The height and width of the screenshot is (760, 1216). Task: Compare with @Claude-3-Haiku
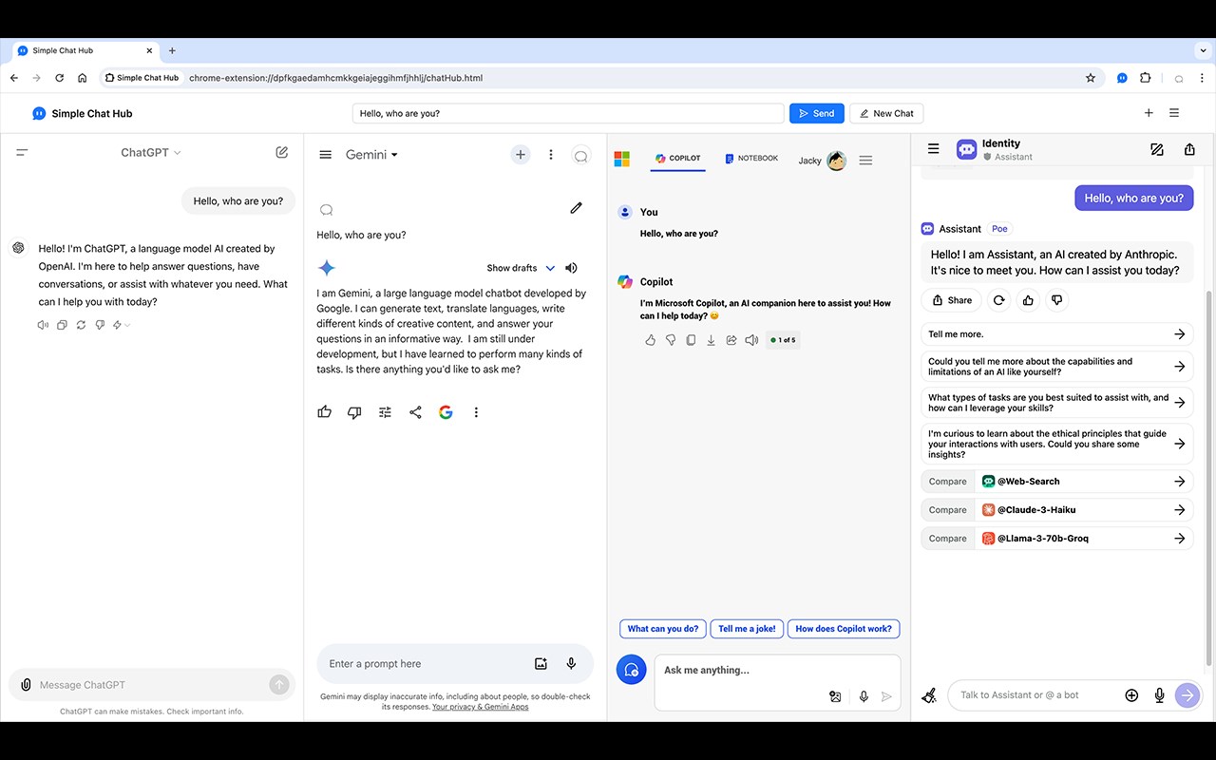click(1057, 510)
